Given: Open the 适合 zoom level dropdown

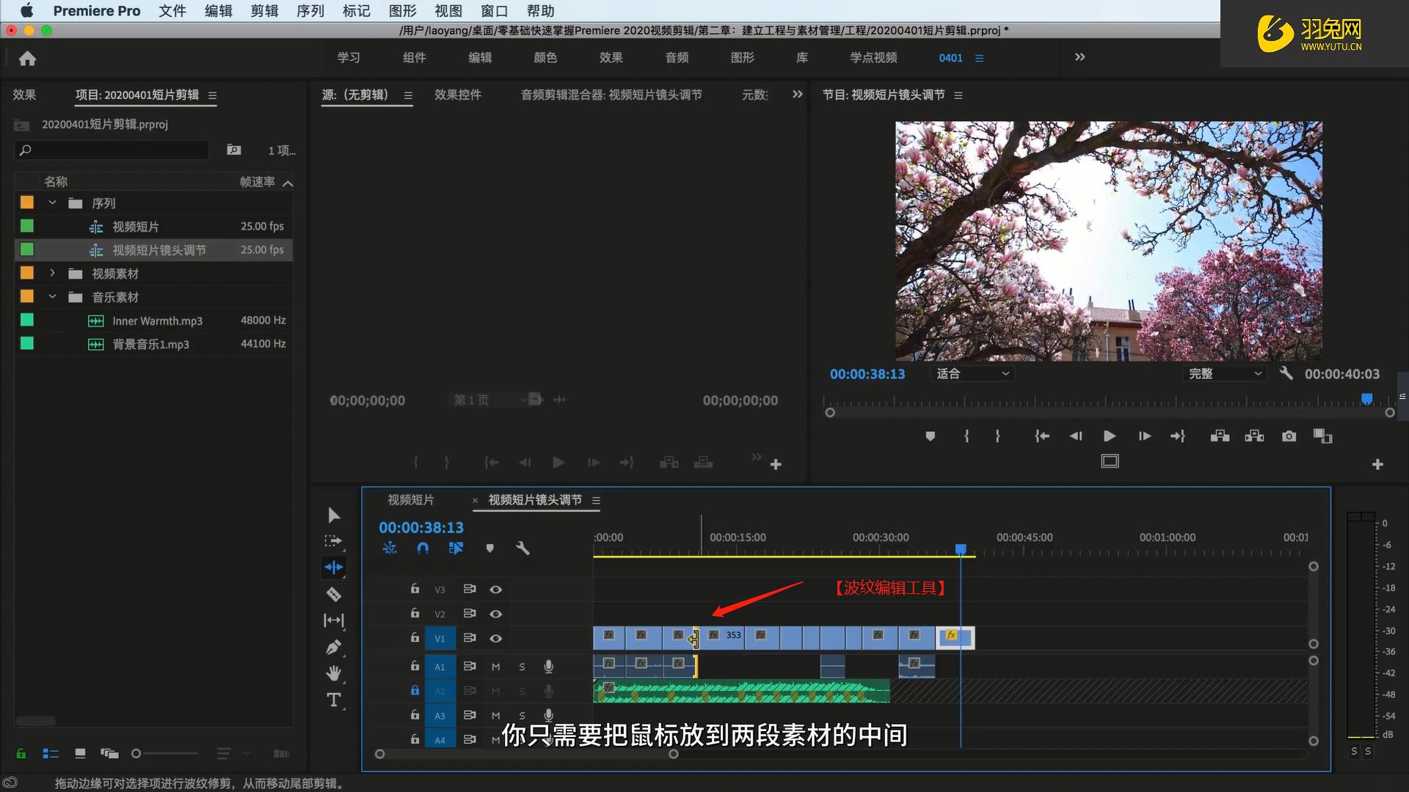Looking at the screenshot, I should click(972, 373).
